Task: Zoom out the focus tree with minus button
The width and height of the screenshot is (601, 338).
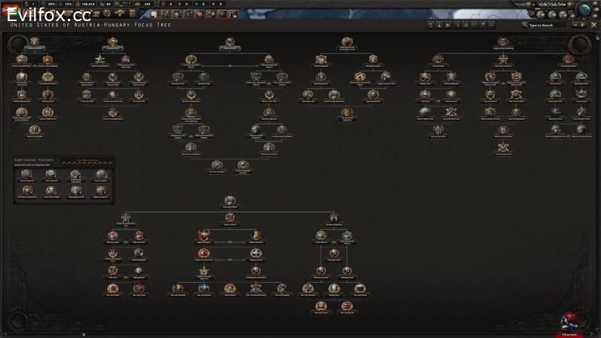Action: pyautogui.click(x=574, y=25)
